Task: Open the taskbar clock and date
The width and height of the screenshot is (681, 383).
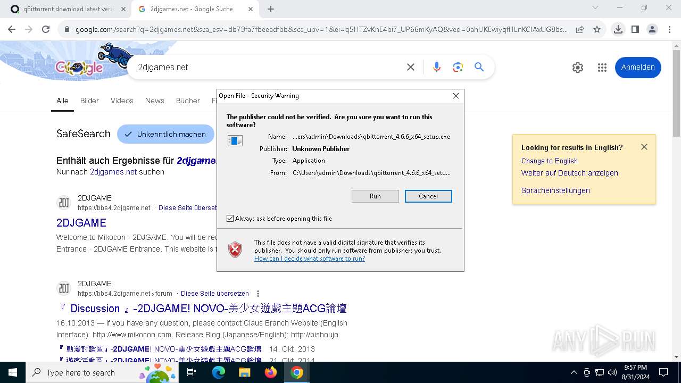Action: click(635, 372)
